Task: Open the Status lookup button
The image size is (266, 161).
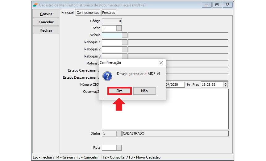Action: coord(119,134)
